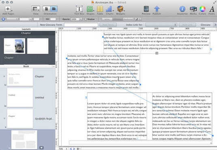Preview the book on iPad
The width and height of the screenshot is (217, 150).
[146, 9]
